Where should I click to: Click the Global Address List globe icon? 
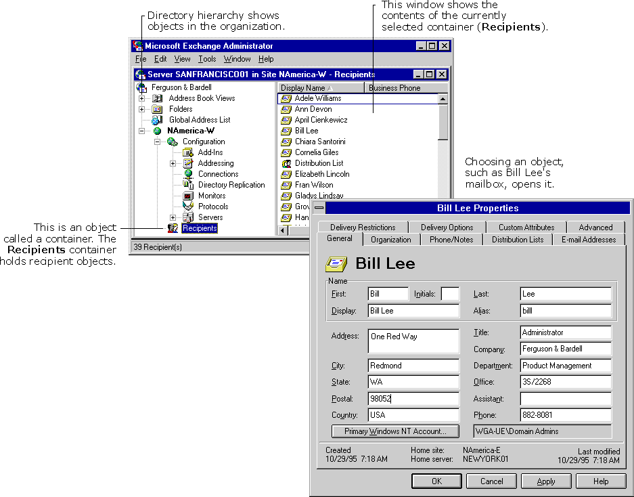click(157, 120)
